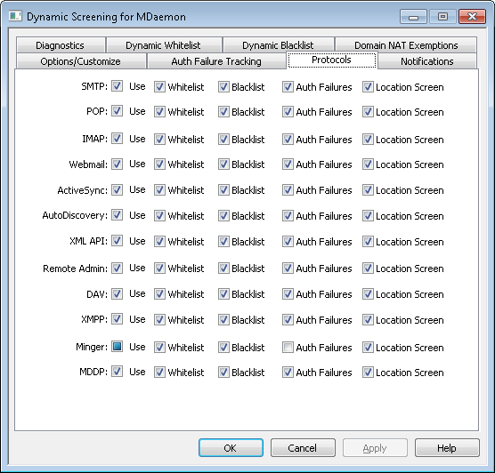Image resolution: width=495 pixels, height=473 pixels.
Task: Uncheck ActiveSync Use checkbox
Action: tap(118, 189)
